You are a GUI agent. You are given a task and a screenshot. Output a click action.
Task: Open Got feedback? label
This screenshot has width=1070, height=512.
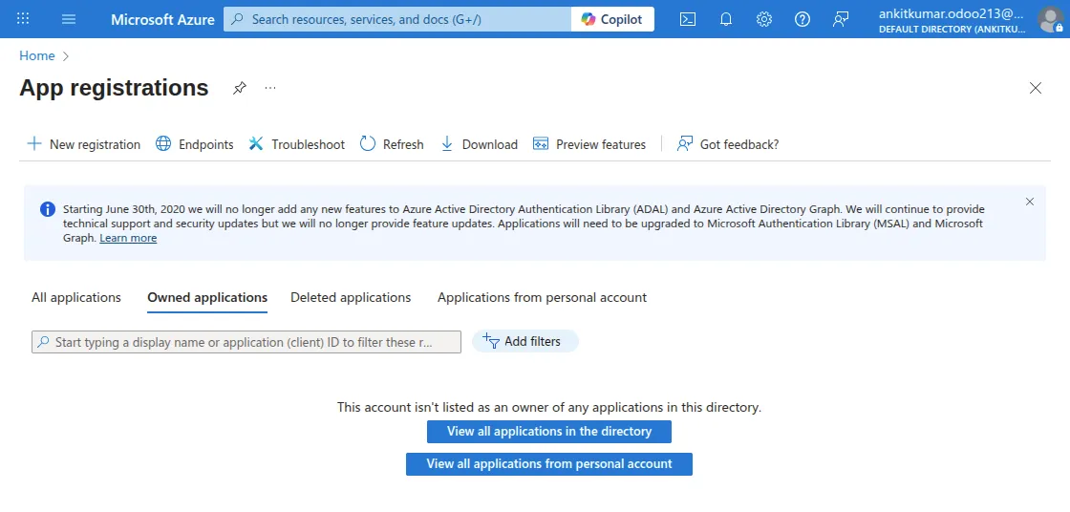tap(739, 145)
